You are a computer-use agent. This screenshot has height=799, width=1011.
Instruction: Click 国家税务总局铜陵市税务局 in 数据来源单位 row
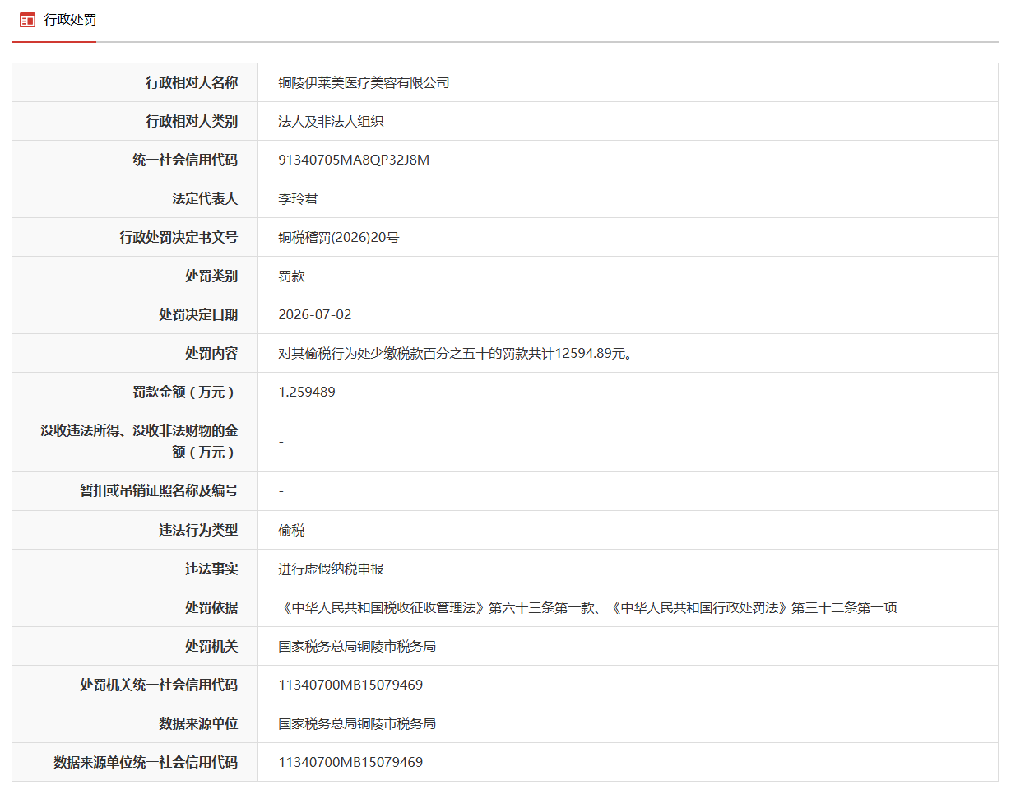[x=357, y=723]
